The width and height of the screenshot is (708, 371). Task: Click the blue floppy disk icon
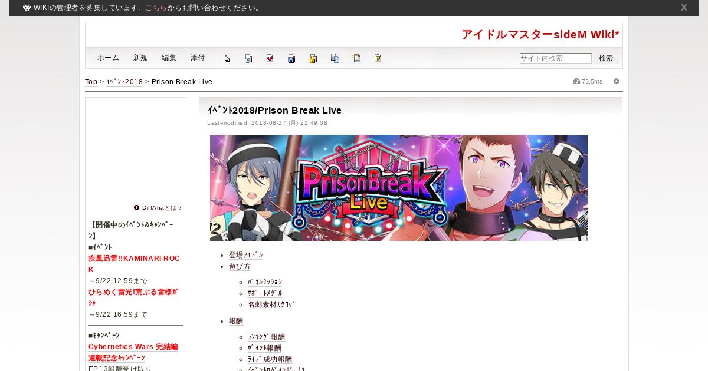(291, 58)
